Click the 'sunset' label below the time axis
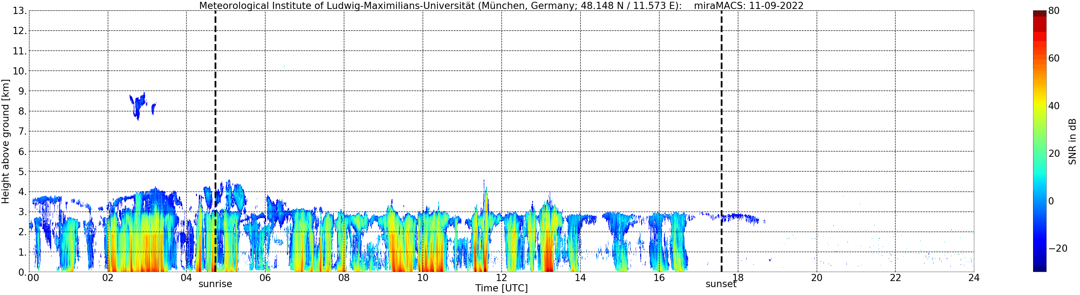Viewport: 1080px width, 295px height. point(721,284)
